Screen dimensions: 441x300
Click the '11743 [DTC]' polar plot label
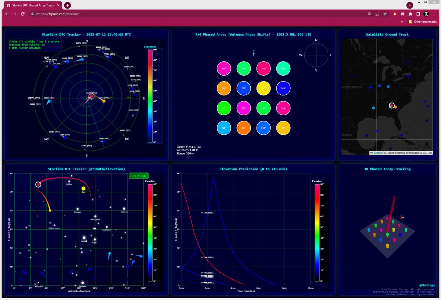click(134, 110)
